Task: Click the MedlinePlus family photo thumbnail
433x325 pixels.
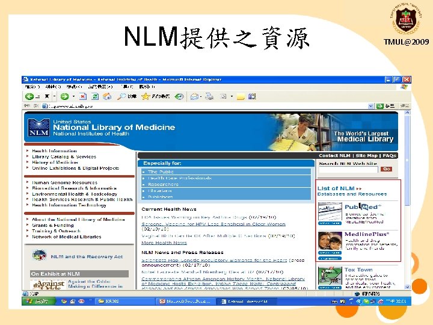Action: (330, 241)
